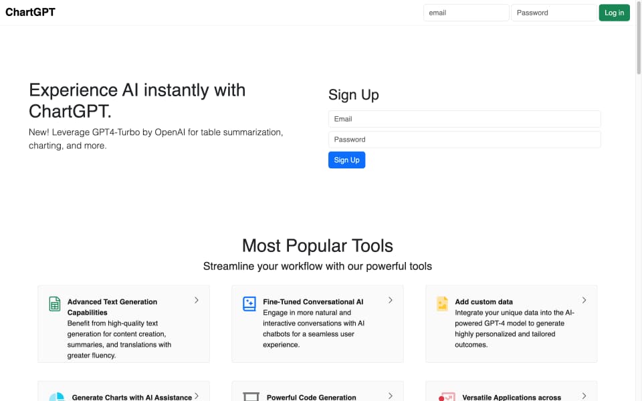The image size is (642, 401).
Task: Click the page vertical scrollbar thumb
Action: [638, 37]
